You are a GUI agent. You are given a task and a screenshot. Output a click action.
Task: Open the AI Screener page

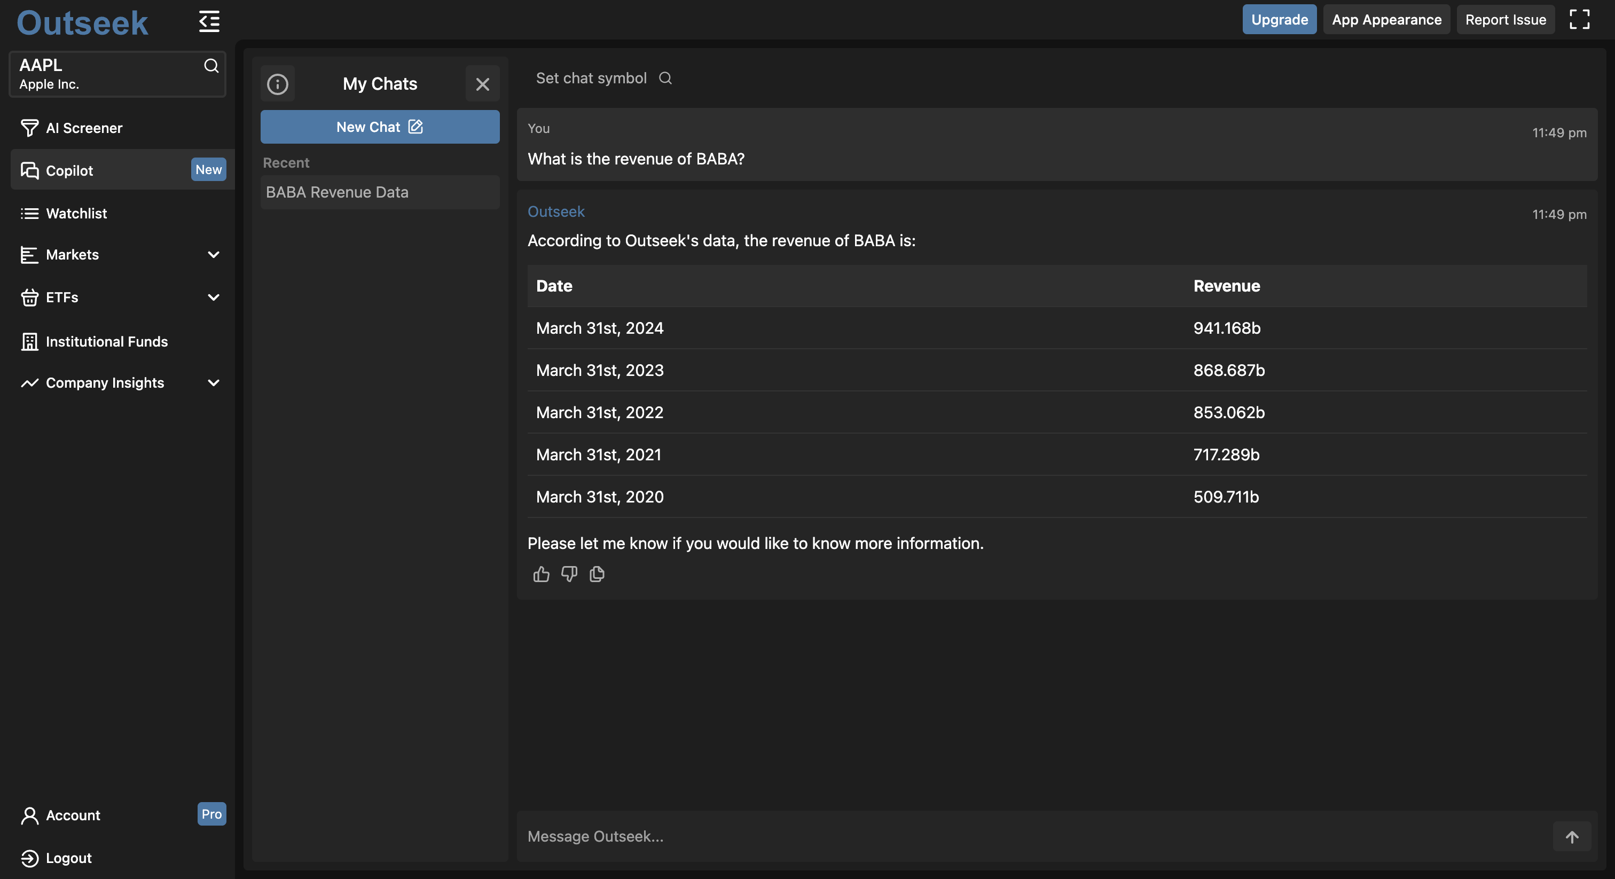pyautogui.click(x=84, y=128)
